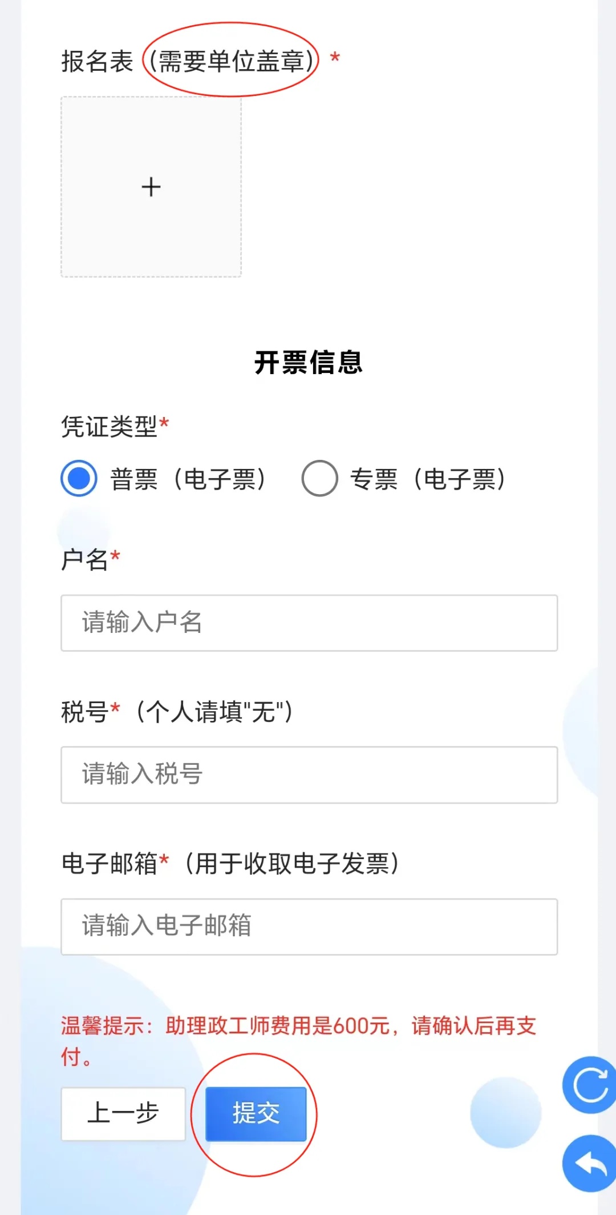Click the 凭证类型 label
Image resolution: width=616 pixels, height=1215 pixels.
click(110, 426)
